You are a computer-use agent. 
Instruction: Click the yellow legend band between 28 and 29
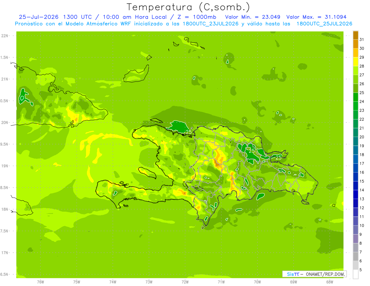pos(356,62)
